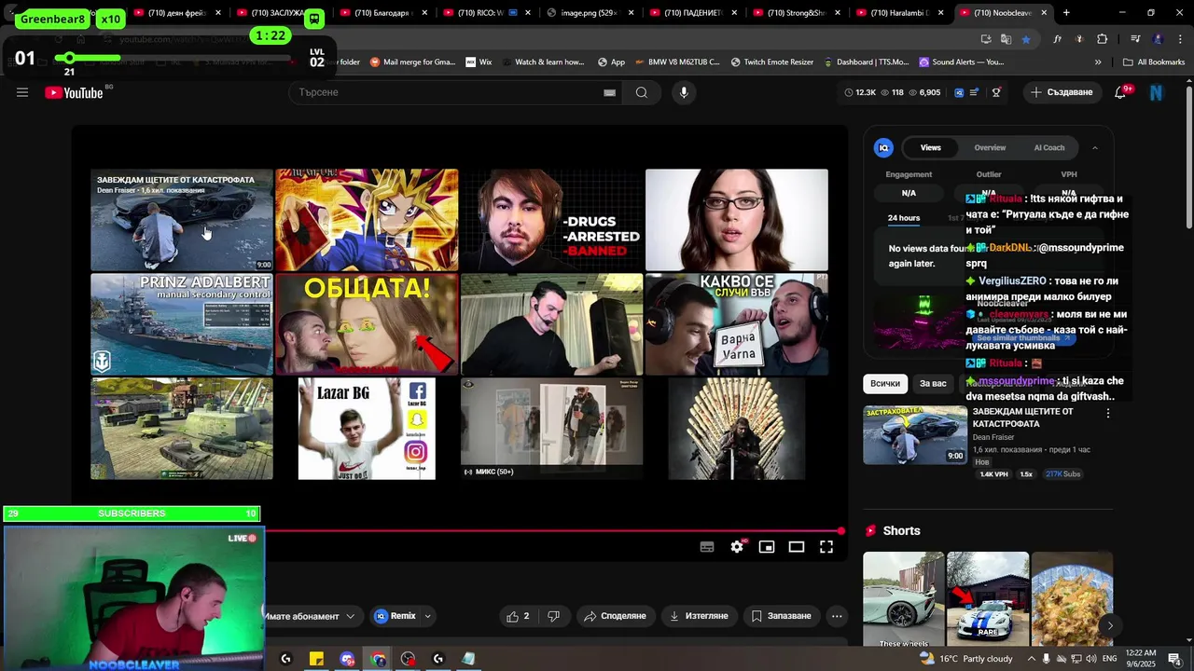Click the YouTube search magnifier button
The height and width of the screenshot is (671, 1194).
point(642,92)
